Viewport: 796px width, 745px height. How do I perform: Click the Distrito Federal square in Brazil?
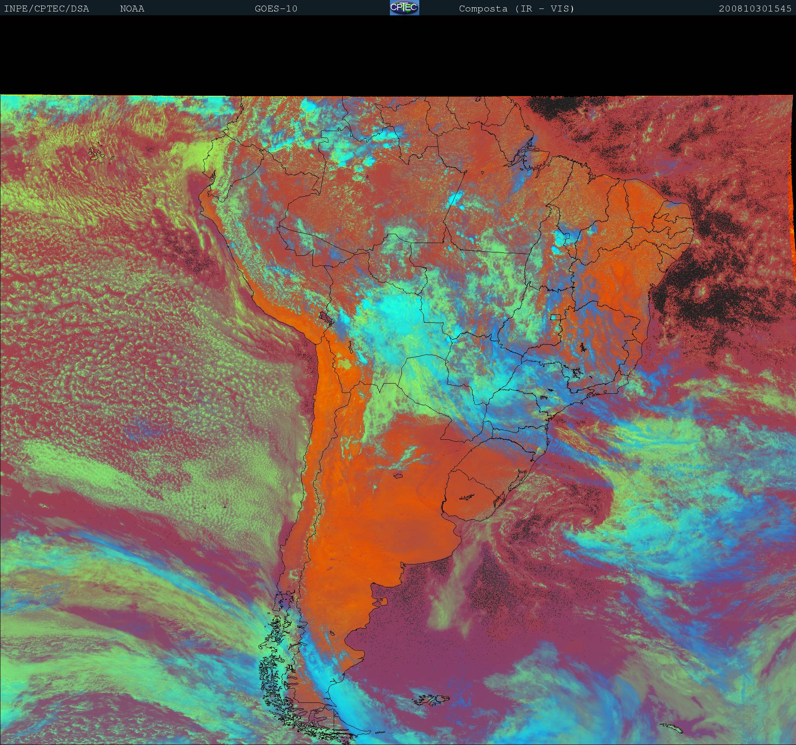point(555,317)
